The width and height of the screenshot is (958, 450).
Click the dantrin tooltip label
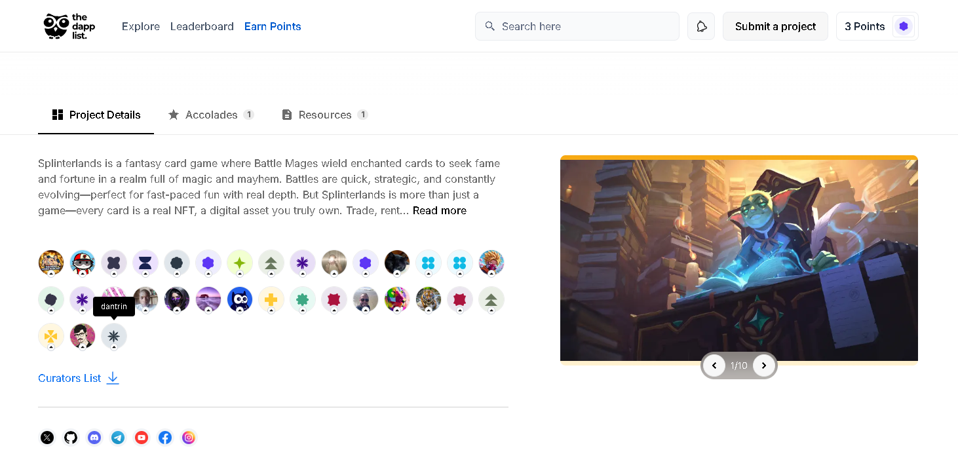pos(114,307)
